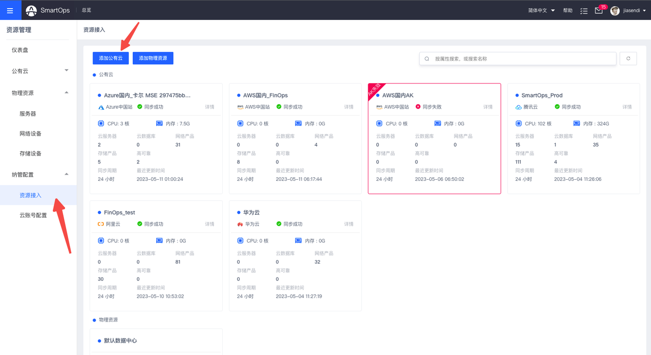The image size is (651, 355).
Task: Click AWS icon on AWS国内_FinOps card
Action: (240, 107)
